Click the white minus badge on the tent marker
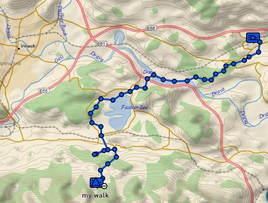The image size is (268, 203). 104,186
